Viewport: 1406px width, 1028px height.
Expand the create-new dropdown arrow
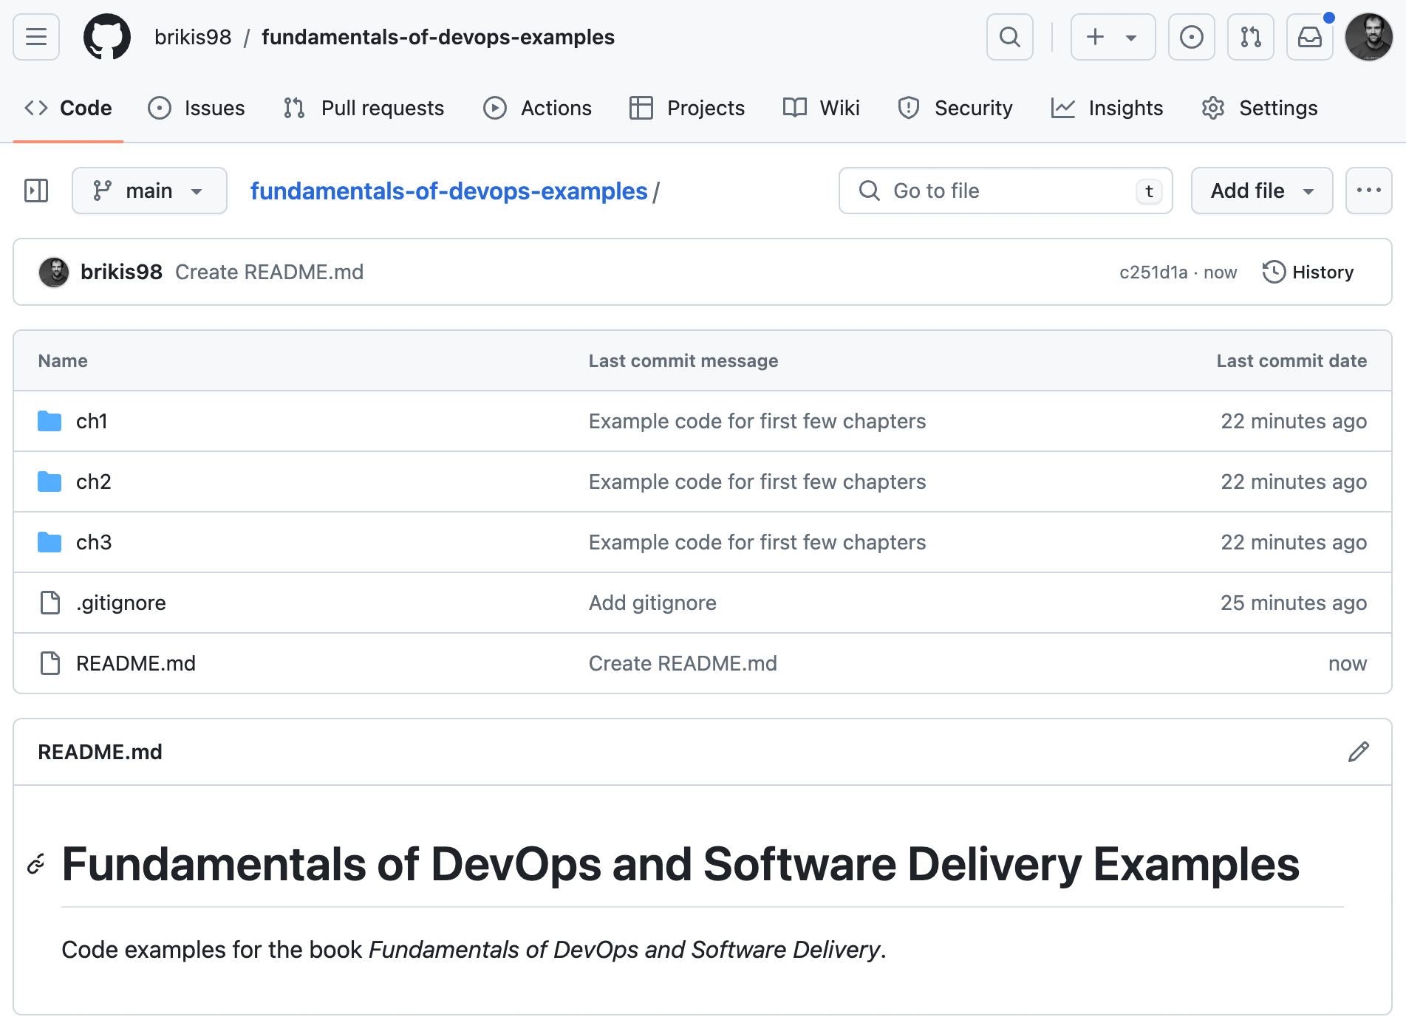(1131, 38)
